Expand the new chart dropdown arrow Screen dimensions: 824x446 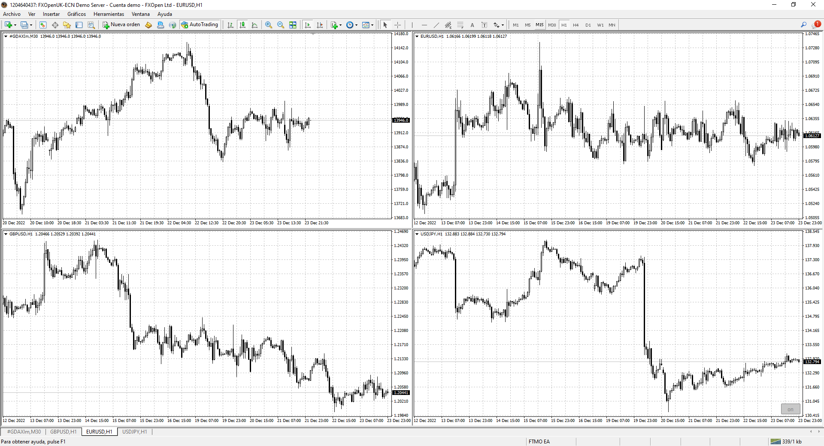pyautogui.click(x=15, y=25)
